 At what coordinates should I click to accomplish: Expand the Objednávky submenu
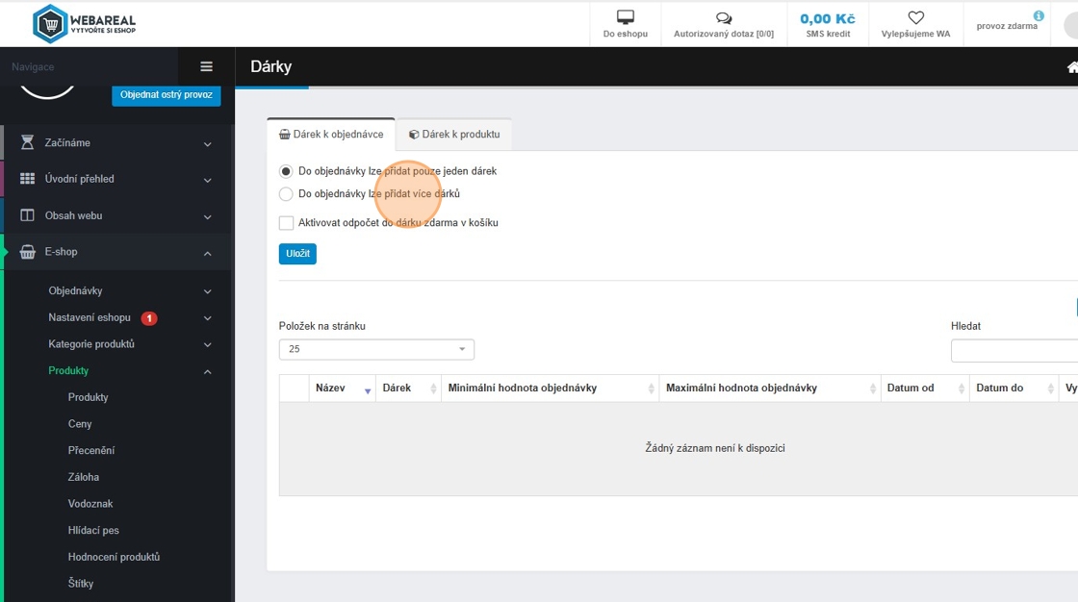coord(208,291)
